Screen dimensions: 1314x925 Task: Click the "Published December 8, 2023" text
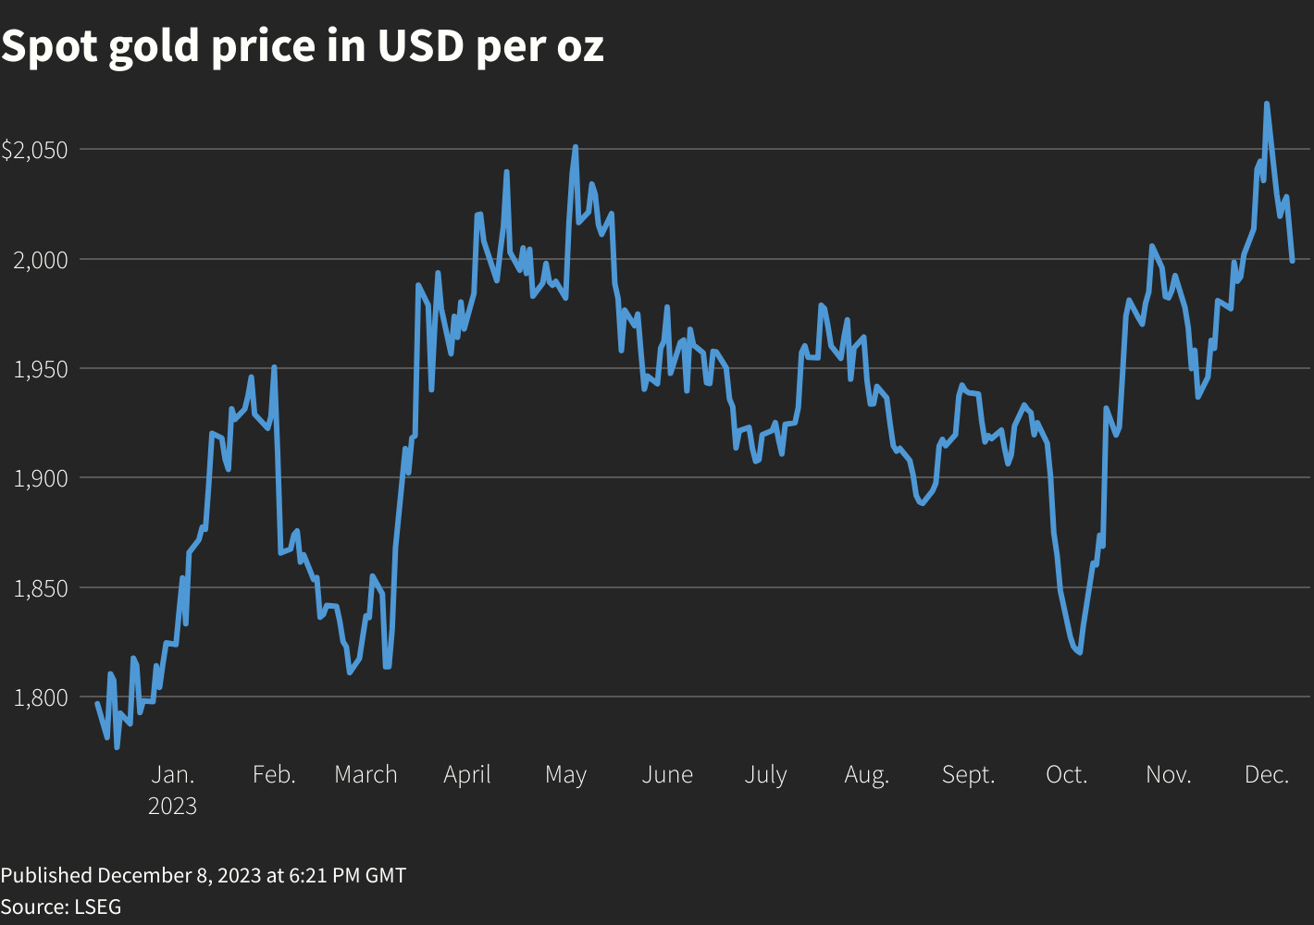click(x=203, y=875)
